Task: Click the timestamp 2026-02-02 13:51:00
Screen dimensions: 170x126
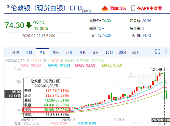Action: (x=39, y=36)
